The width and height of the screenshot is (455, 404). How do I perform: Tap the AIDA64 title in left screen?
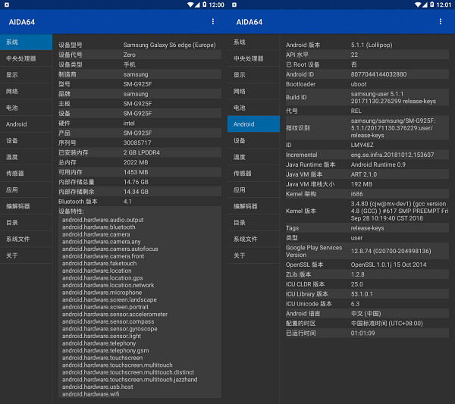(22, 22)
